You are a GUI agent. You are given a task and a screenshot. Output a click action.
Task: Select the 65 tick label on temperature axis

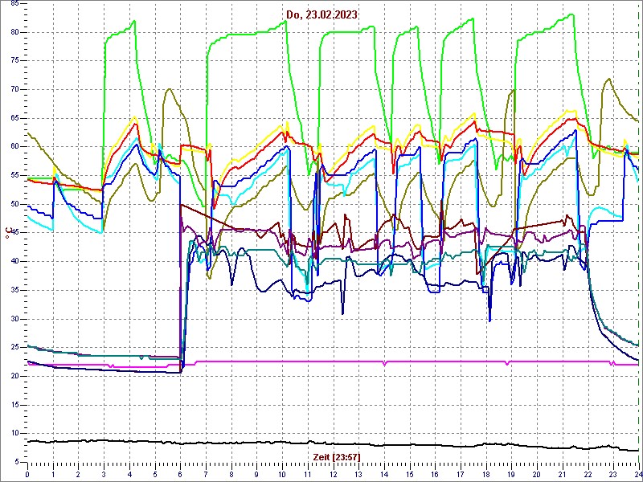click(x=14, y=118)
